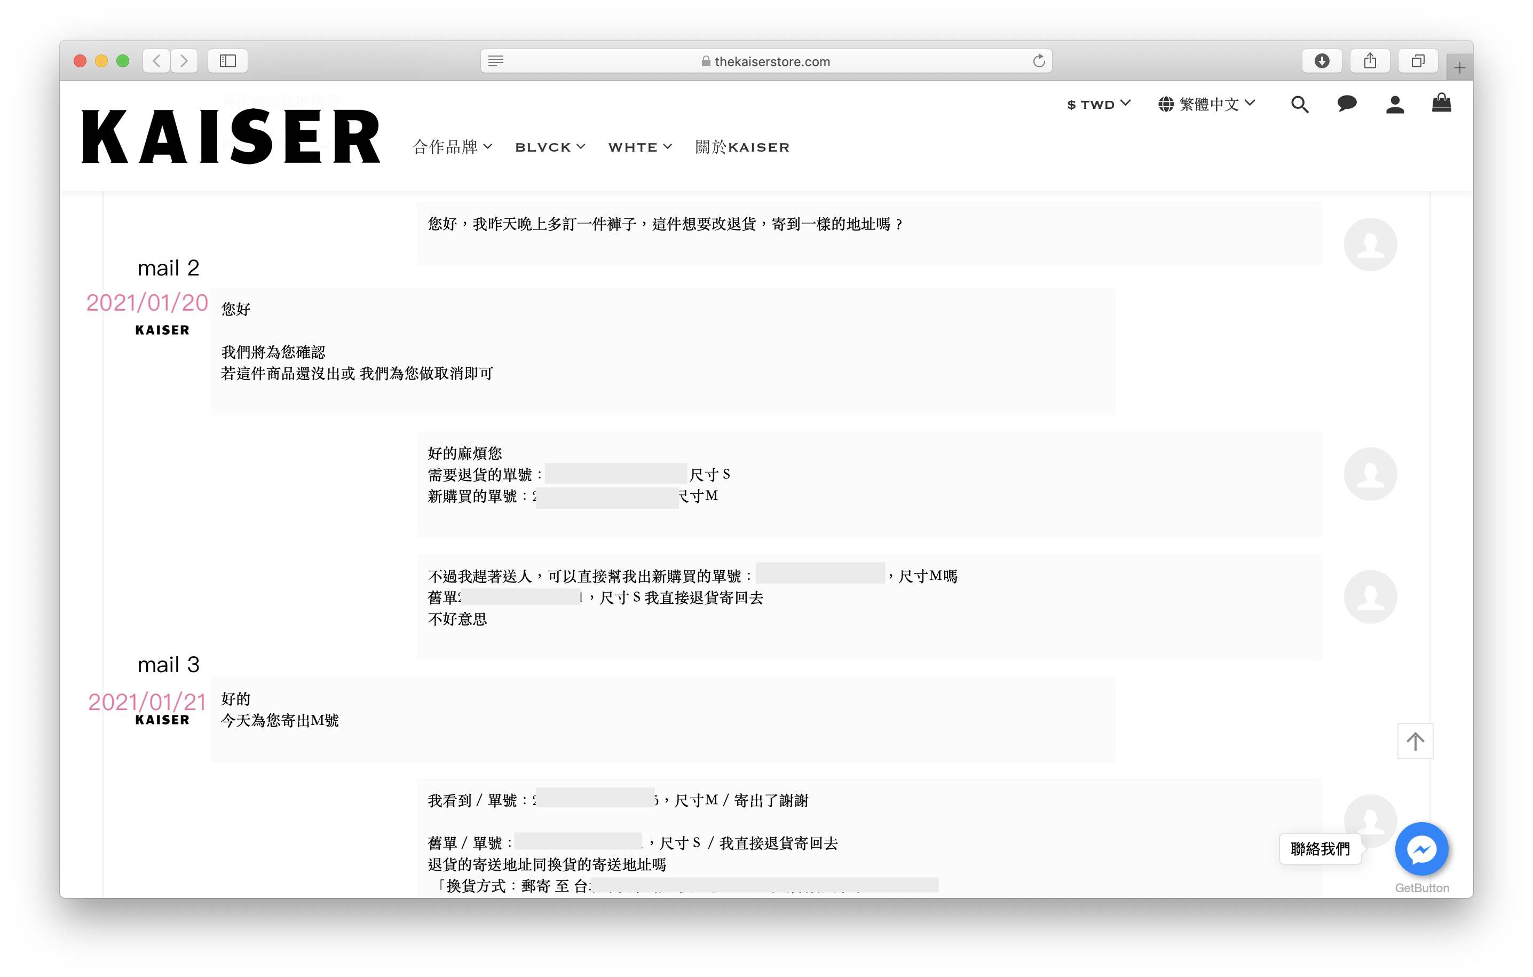Click the mail 2 label
The height and width of the screenshot is (977, 1533).
pos(169,268)
